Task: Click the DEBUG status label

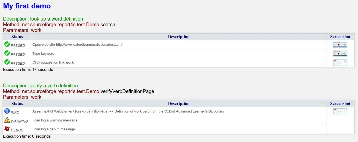Action: (17, 130)
